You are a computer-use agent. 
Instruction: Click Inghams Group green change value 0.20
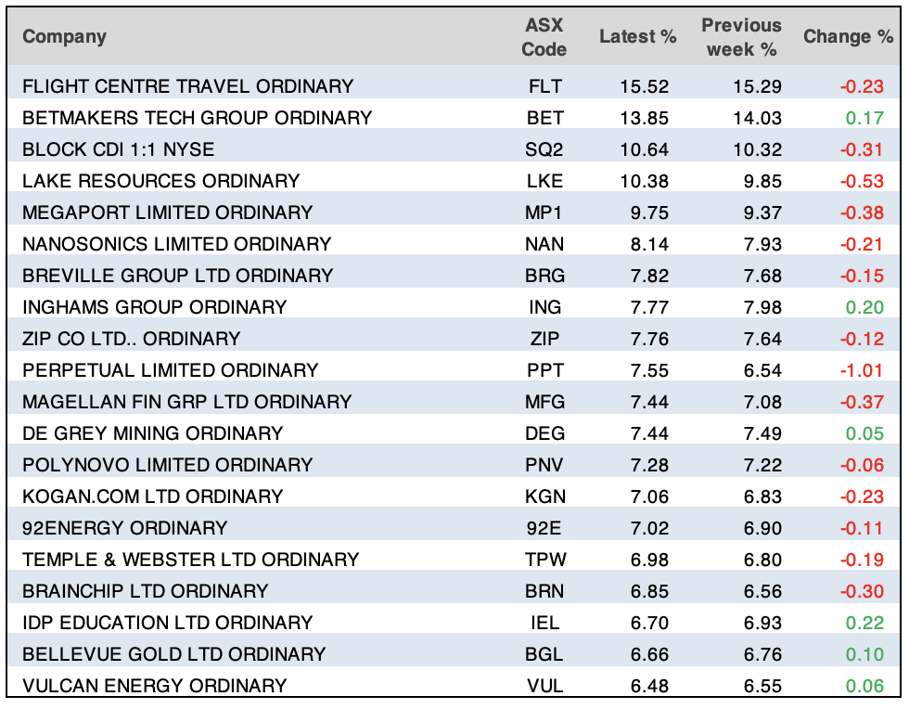point(866,307)
